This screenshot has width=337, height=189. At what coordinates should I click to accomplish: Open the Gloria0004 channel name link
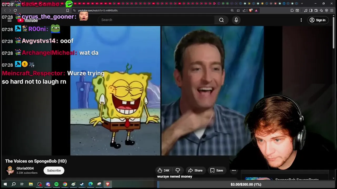click(x=25, y=169)
